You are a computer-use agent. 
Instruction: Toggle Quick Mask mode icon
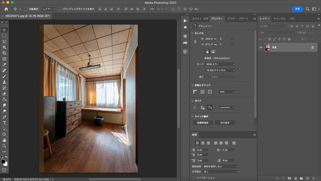[x=4, y=170]
